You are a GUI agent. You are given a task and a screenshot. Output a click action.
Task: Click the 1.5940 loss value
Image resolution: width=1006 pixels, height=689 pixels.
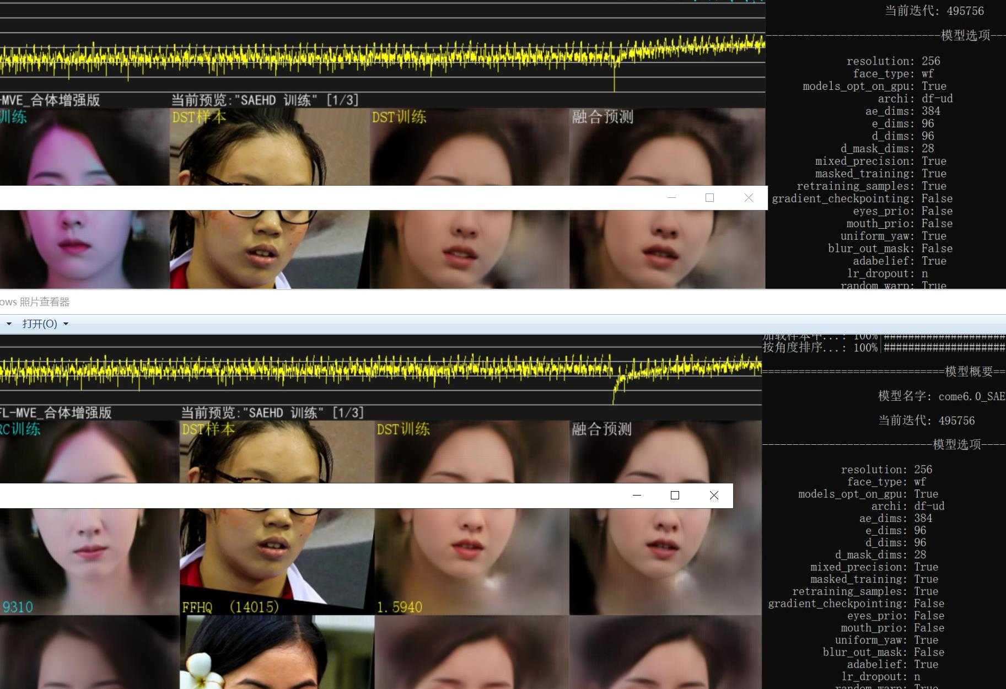(400, 607)
